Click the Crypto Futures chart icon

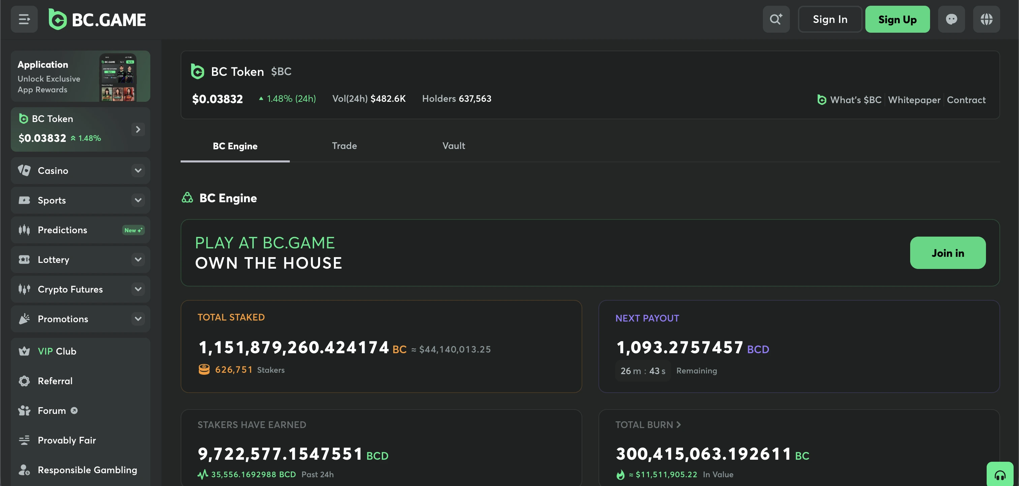tap(24, 289)
